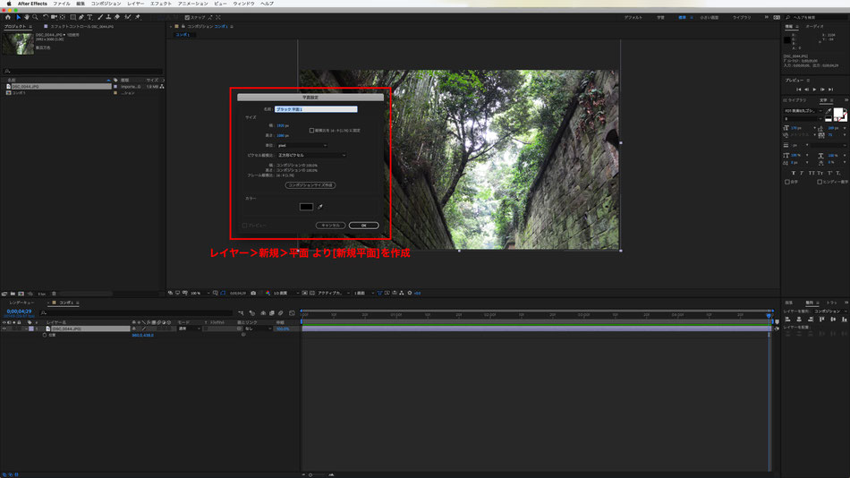Toggle the Ligatures checkbox in Character panel
Screen dimensions: 850x478
pyautogui.click(x=787, y=182)
